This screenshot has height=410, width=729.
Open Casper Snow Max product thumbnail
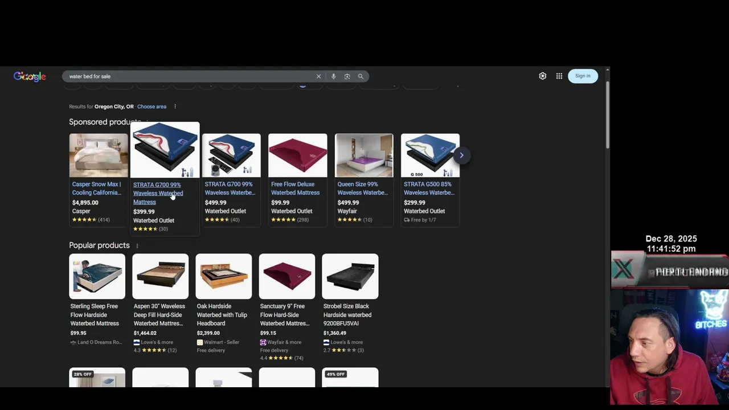pos(99,155)
